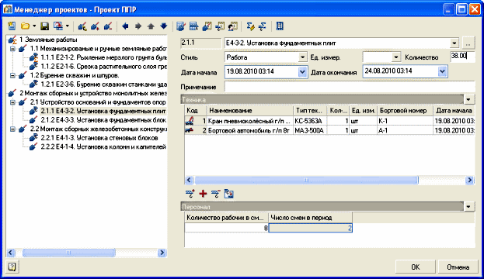Open the Стиль dropdown showing Работа
The image size is (484, 279).
point(302,57)
